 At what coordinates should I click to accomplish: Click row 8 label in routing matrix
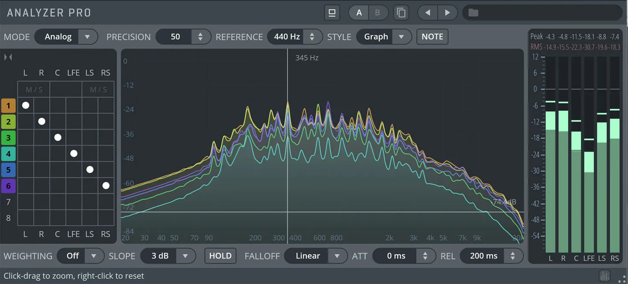(8, 218)
